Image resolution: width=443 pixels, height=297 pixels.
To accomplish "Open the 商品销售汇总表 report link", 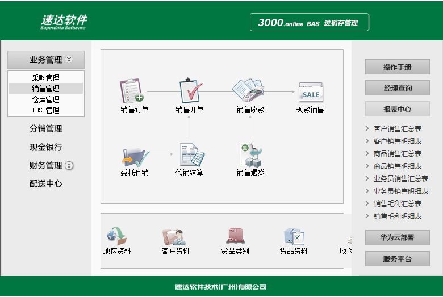I will (x=397, y=153).
